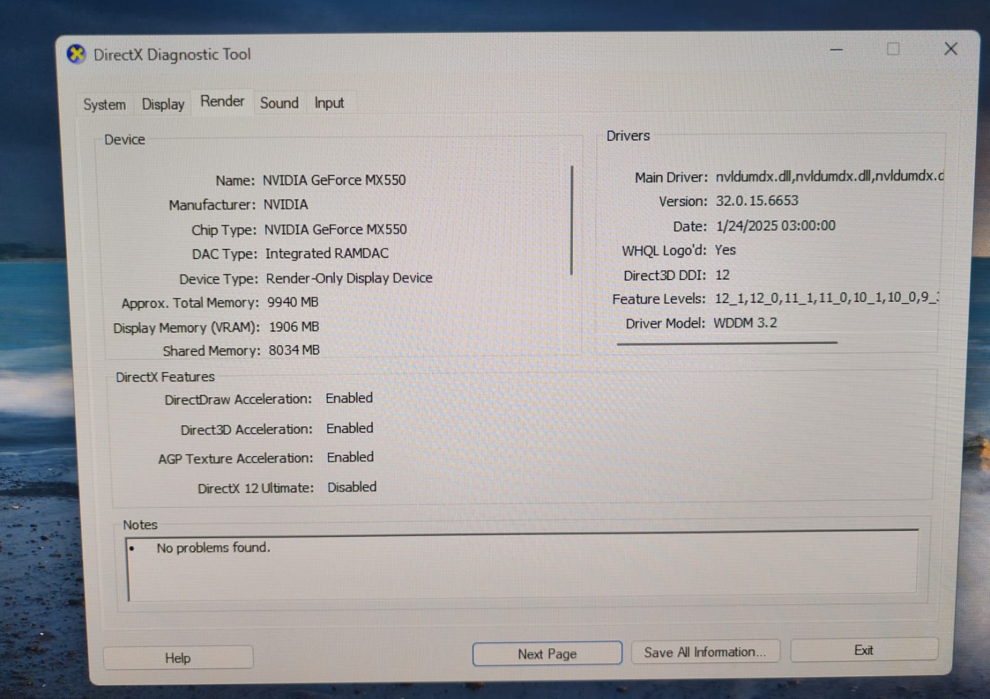Click Direct3D DDI value 12

tap(723, 275)
